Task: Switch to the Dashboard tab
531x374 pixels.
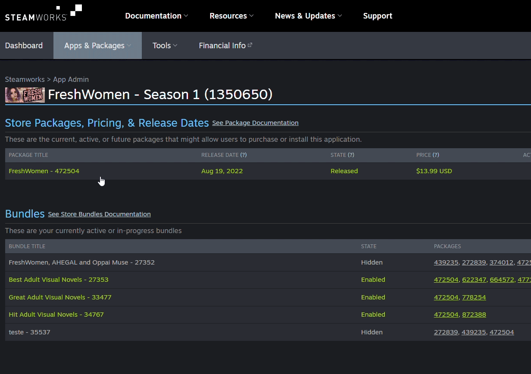Action: pyautogui.click(x=24, y=45)
